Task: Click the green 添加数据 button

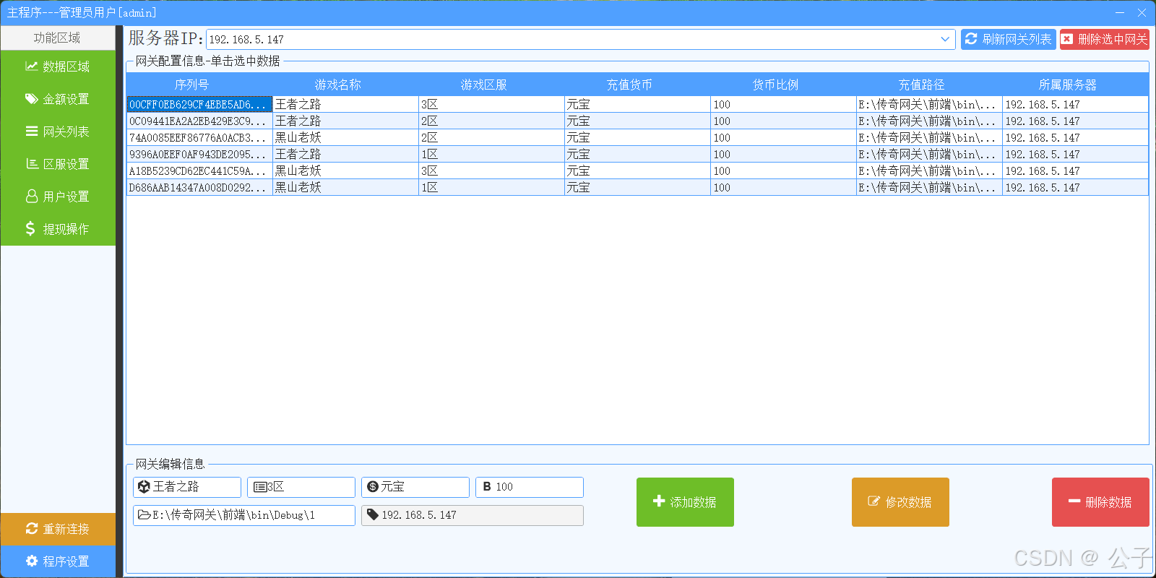Action: tap(685, 502)
